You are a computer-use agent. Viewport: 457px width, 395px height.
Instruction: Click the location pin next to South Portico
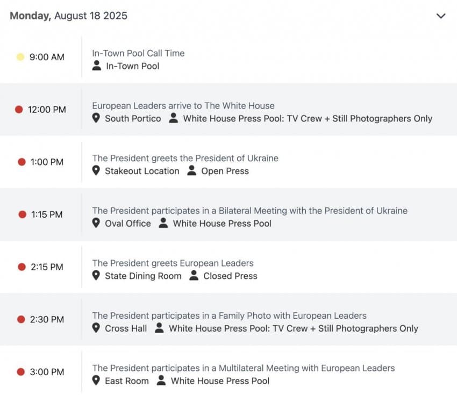coord(96,118)
